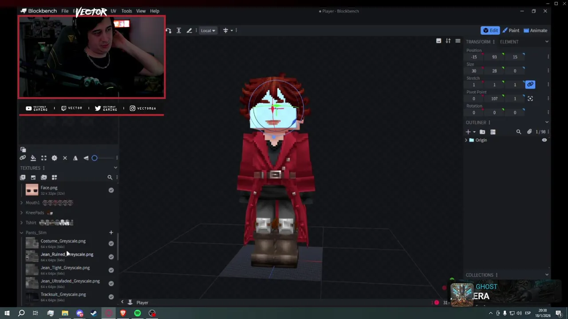Search the Outliner with magnifier icon
568x319 pixels.
(518, 132)
